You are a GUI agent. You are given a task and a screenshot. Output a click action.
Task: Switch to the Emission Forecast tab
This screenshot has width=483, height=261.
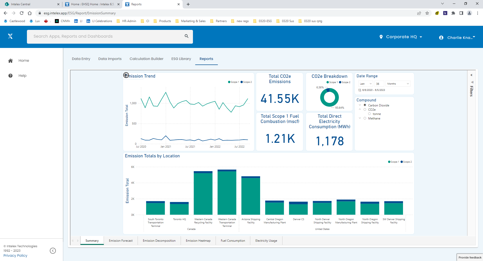[121, 240]
